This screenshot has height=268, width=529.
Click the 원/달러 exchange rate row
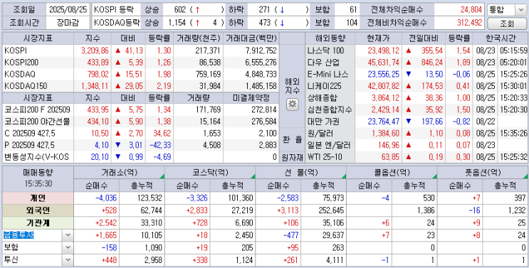(417, 134)
